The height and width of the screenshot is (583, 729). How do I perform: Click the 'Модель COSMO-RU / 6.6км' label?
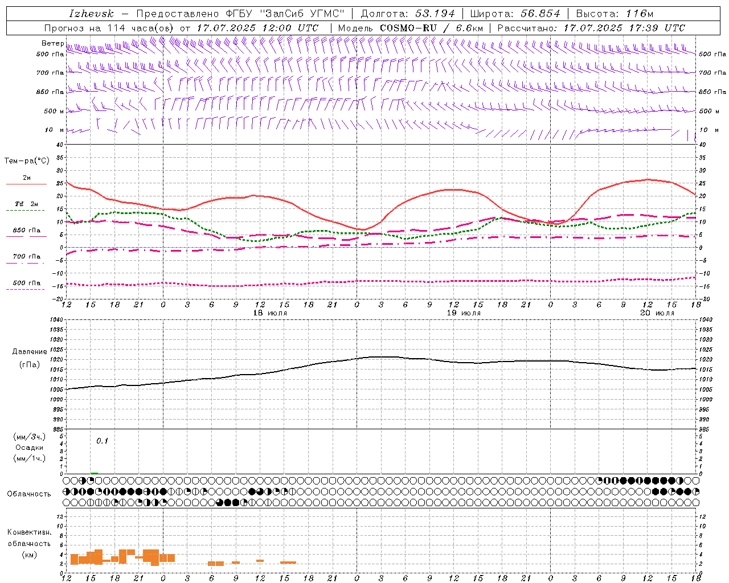click(410, 28)
